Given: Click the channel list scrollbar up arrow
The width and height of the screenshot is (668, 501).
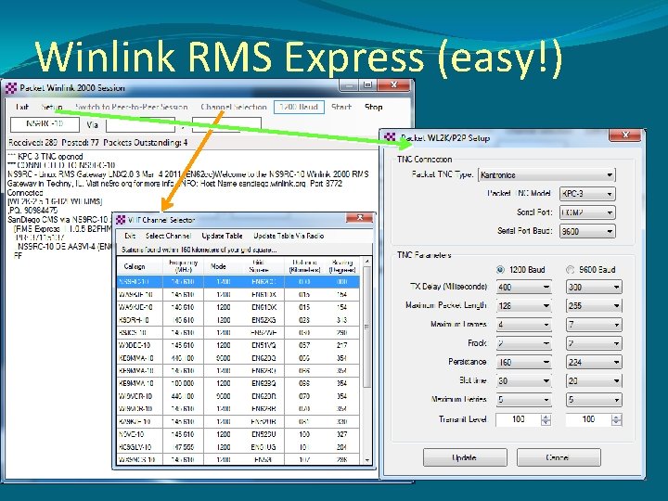Looking at the screenshot, I should coord(366,261).
